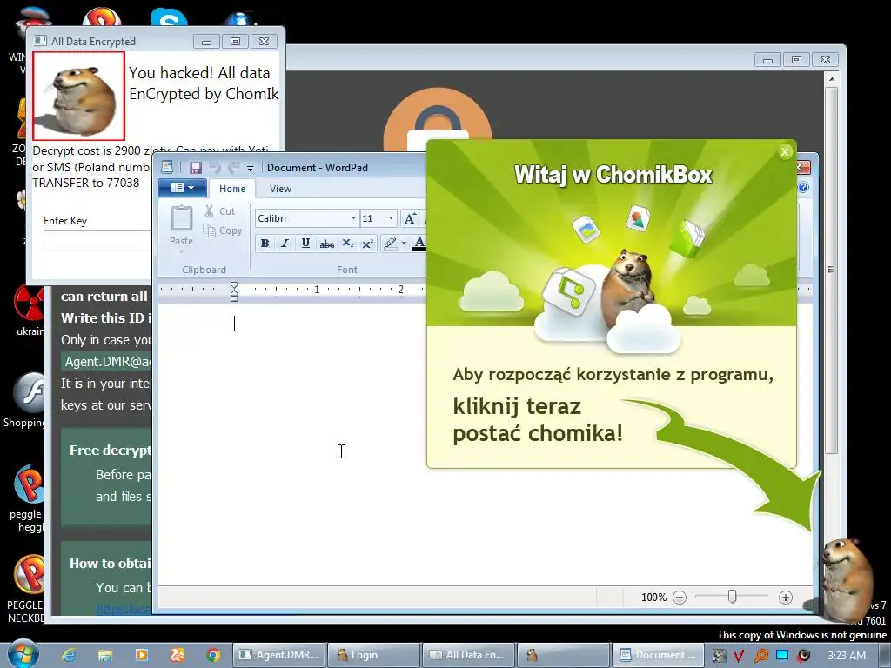The image size is (891, 668).
Task: Open the highlight color dropdown arrow
Action: [x=404, y=244]
